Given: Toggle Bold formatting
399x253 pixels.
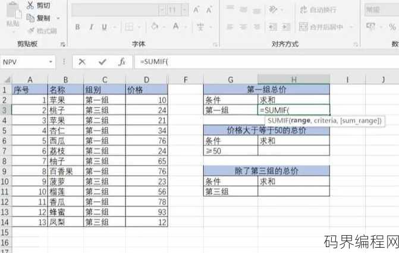Looking at the screenshot, I should (78, 27).
